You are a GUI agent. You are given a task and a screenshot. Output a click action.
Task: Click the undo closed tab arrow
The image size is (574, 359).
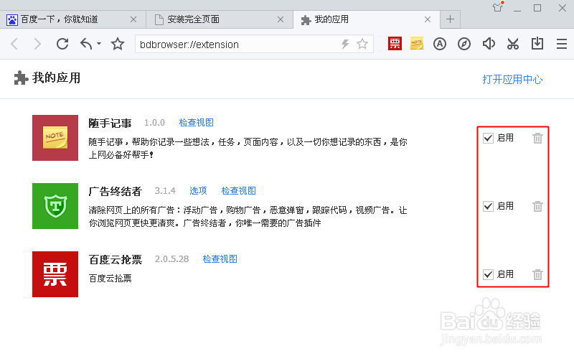tap(86, 44)
